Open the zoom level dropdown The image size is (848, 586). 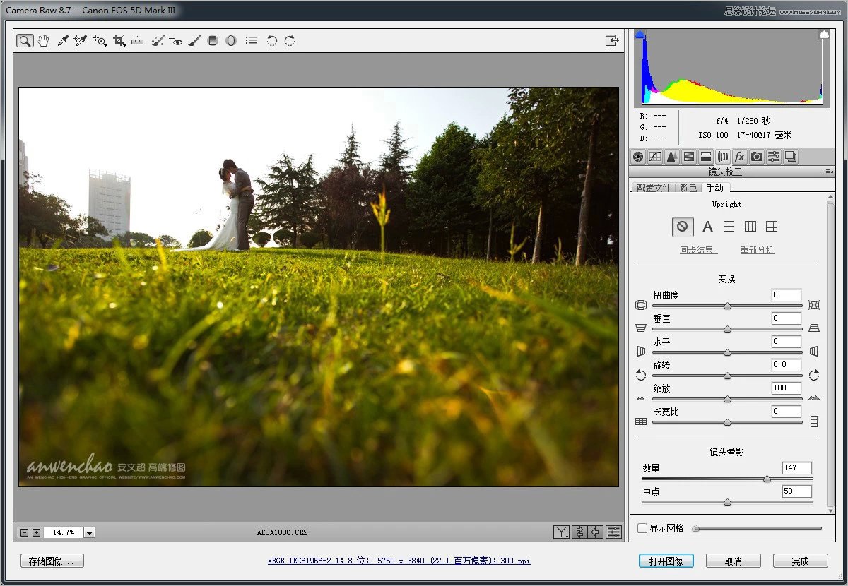(89, 533)
